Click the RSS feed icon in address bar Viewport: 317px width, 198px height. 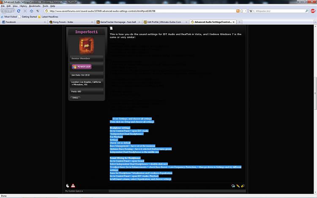click(x=238, y=11)
